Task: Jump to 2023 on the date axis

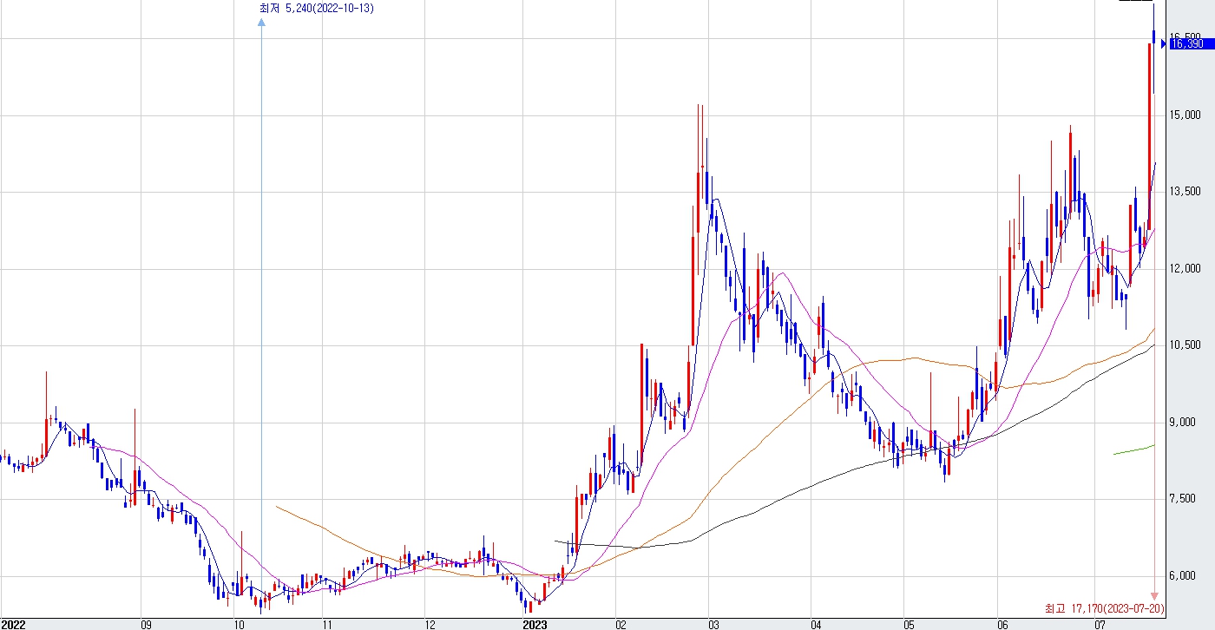Action: pyautogui.click(x=535, y=624)
